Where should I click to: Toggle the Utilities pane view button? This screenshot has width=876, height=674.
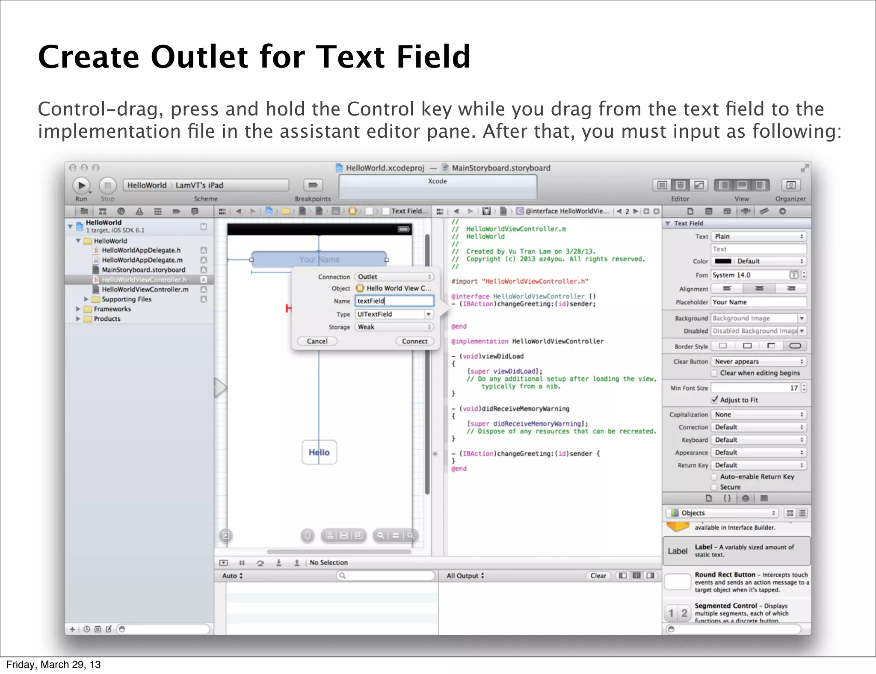(761, 185)
